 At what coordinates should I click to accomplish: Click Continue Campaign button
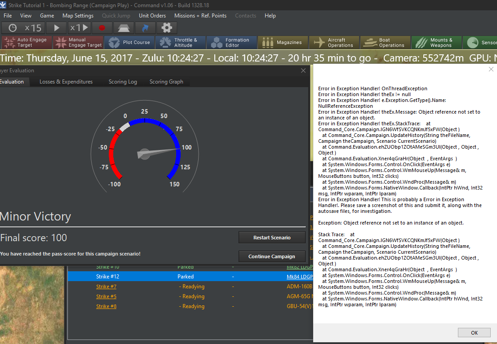point(272,256)
